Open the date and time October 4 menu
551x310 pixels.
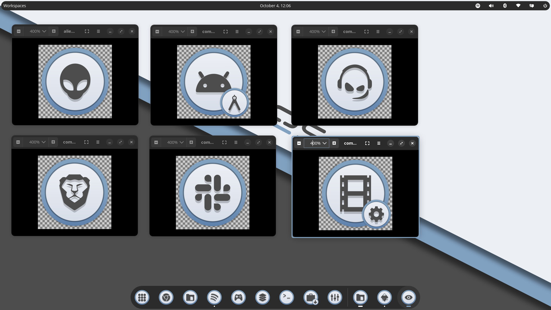(275, 6)
